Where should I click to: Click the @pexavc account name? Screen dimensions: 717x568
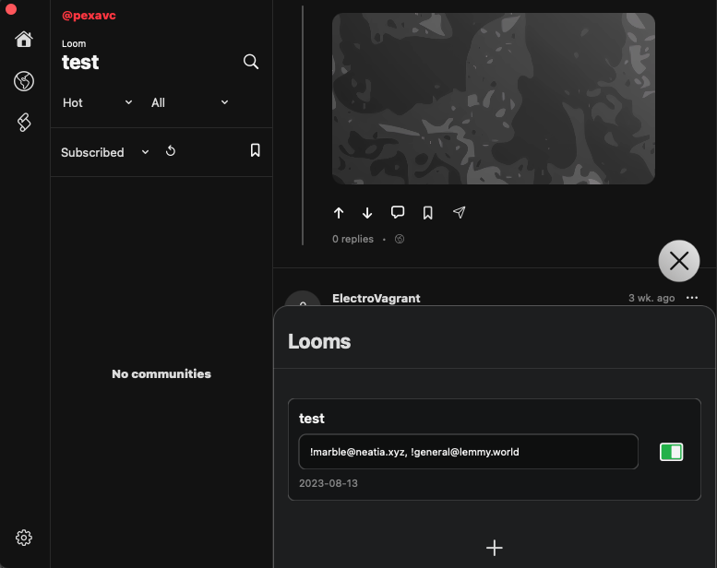tap(89, 16)
